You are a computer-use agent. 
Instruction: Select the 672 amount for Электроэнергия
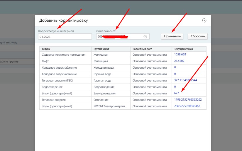[x=177, y=93]
